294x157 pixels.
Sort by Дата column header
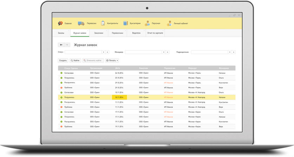[118, 68]
